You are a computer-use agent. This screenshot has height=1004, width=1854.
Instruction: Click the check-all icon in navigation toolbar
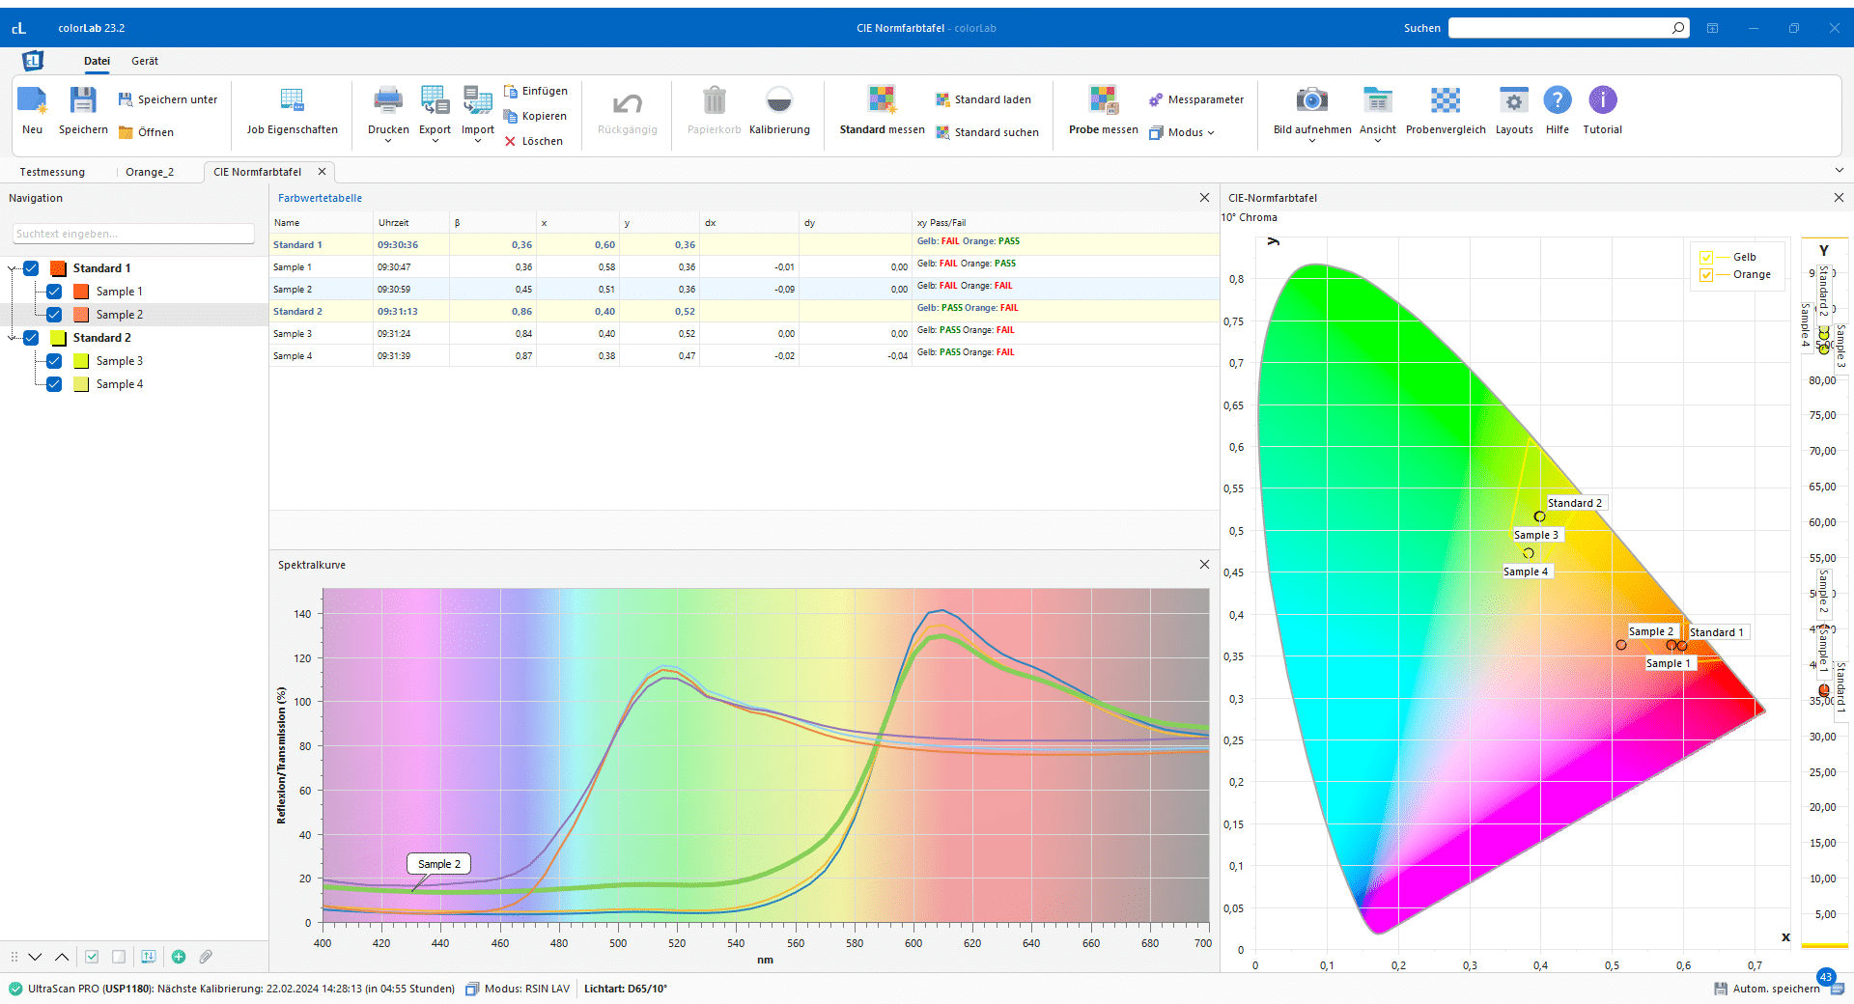coord(92,957)
